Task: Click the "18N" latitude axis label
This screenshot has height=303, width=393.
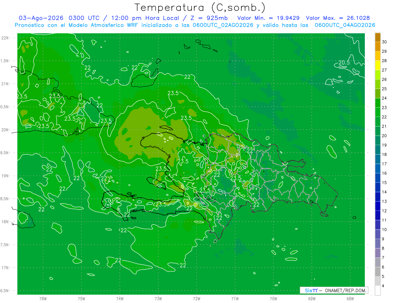Action: 5,222
